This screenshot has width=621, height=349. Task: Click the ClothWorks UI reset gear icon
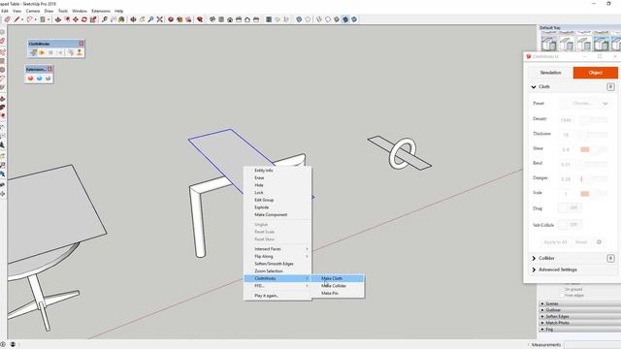599,241
